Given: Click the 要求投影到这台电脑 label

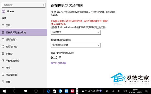Looking at the screenshot, I should [x=61, y=40].
